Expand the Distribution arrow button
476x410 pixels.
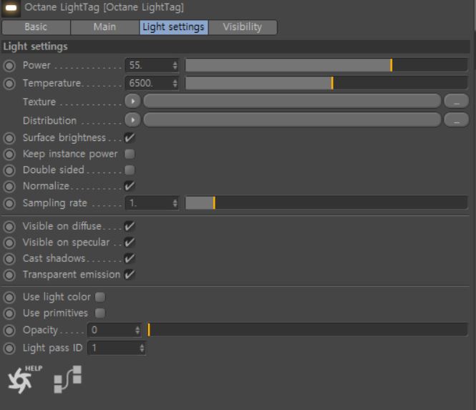pyautogui.click(x=132, y=120)
